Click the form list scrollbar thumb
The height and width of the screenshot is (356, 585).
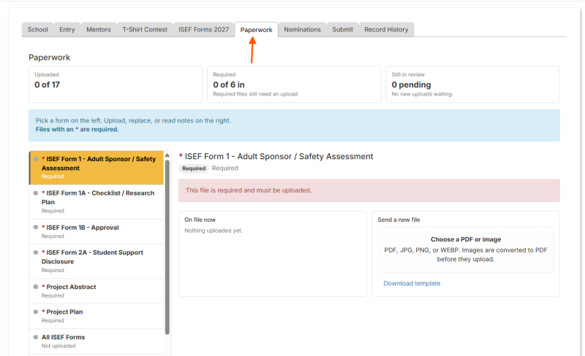pos(167,247)
